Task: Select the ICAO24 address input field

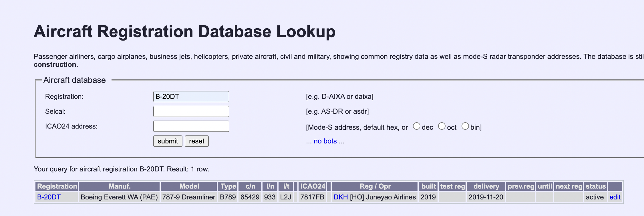Action: point(191,126)
